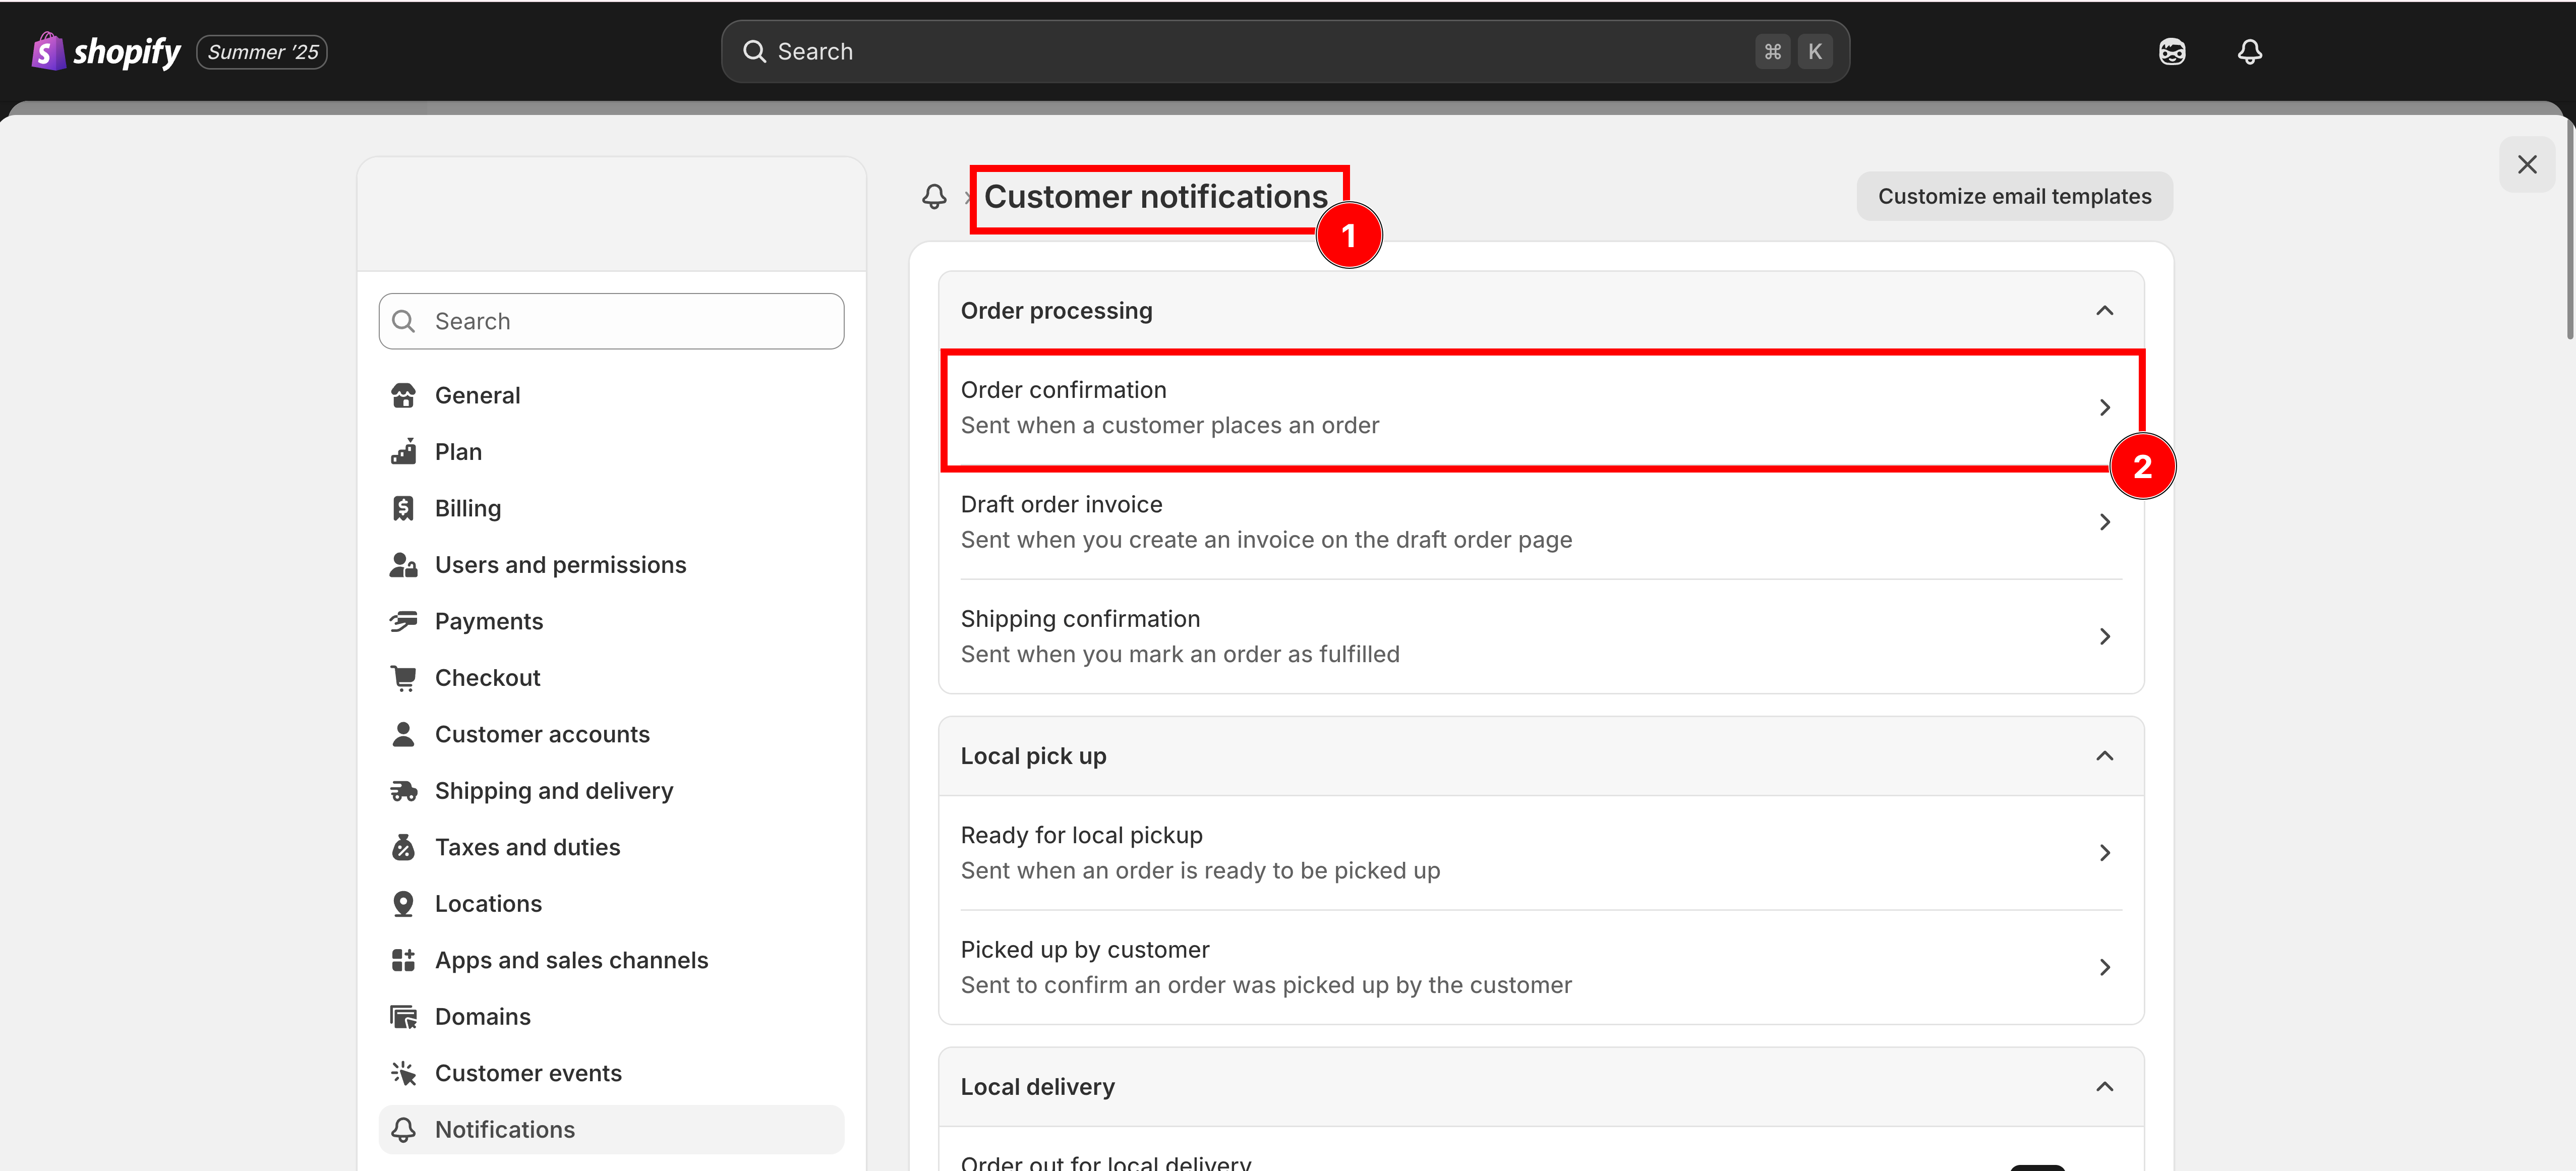This screenshot has width=2576, height=1171.
Task: Select the Payments settings menu item
Action: point(611,621)
